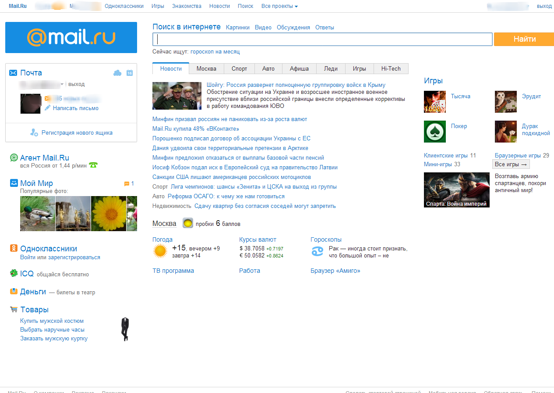554x393 pixels.
Task: Open Клиентские игры category link
Action: click(446, 155)
